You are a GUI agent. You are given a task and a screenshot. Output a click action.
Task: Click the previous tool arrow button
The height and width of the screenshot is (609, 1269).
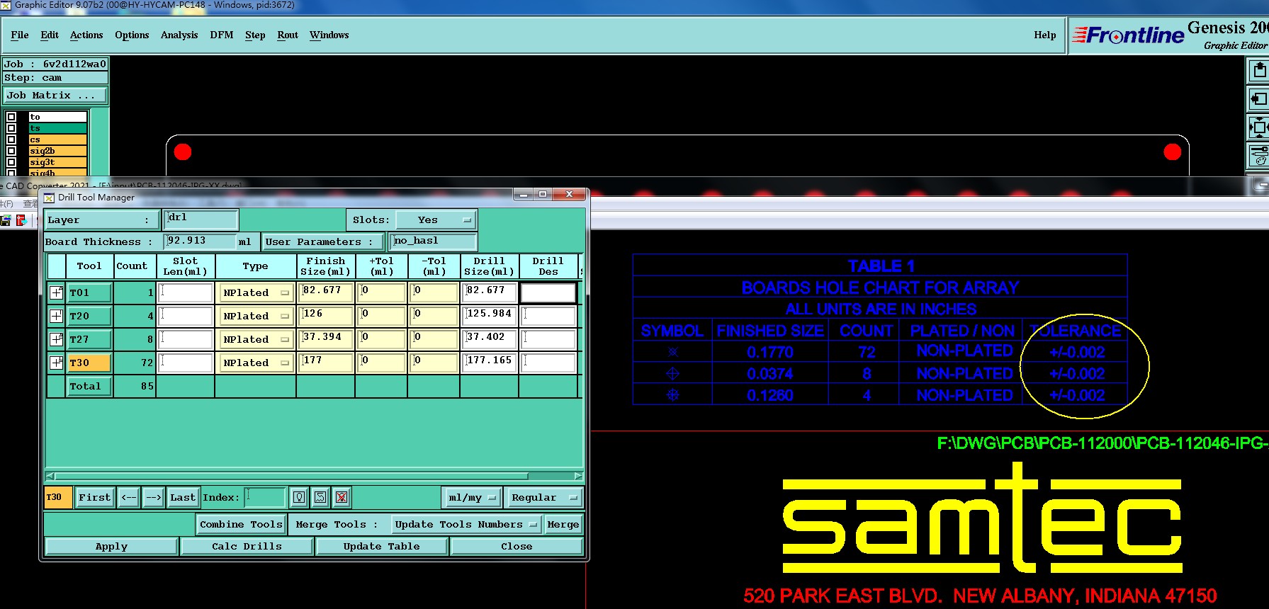pyautogui.click(x=128, y=498)
